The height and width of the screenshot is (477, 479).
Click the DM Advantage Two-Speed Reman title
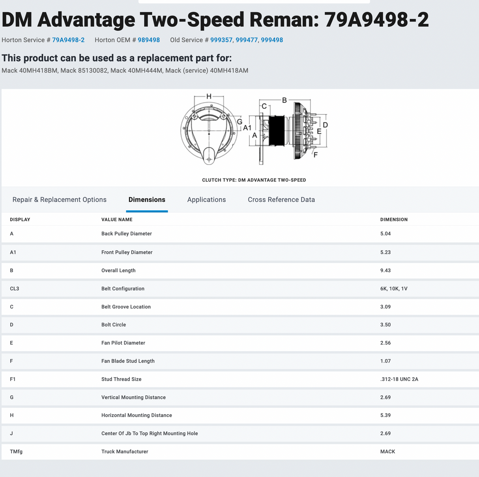coord(215,19)
